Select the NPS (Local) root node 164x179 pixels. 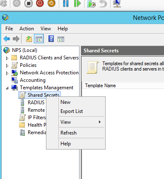(24, 50)
